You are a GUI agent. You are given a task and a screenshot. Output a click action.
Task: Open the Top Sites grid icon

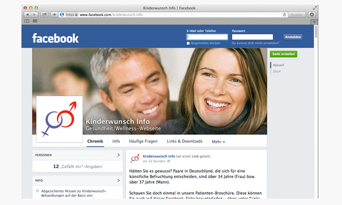(35, 21)
